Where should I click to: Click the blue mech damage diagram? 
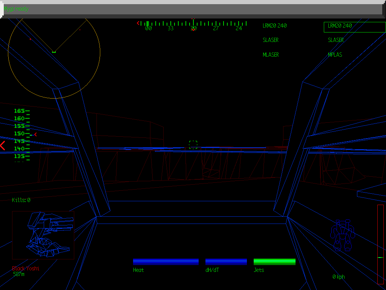pyautogui.click(x=343, y=236)
